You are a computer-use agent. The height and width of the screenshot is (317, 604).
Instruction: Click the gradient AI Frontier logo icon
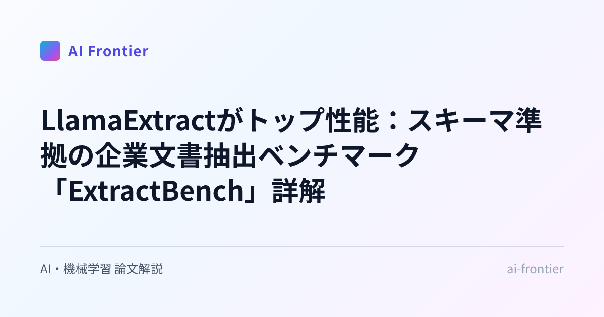(x=50, y=51)
